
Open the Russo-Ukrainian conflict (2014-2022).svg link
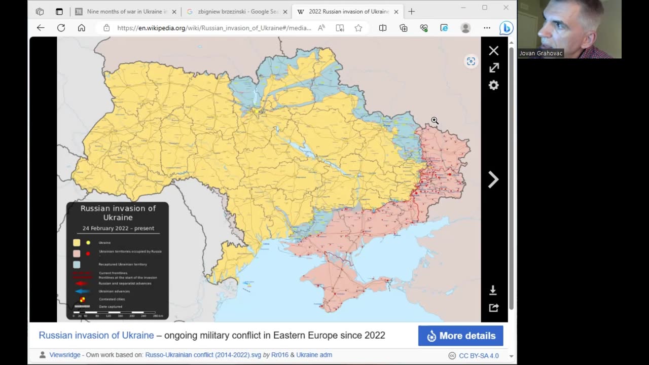tap(203, 355)
